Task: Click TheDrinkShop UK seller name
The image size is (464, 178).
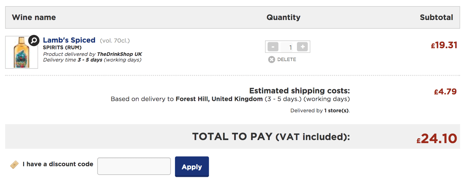Action: pyautogui.click(x=119, y=54)
